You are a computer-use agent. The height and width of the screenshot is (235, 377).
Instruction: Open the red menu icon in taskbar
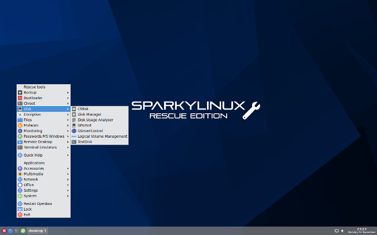(4, 231)
